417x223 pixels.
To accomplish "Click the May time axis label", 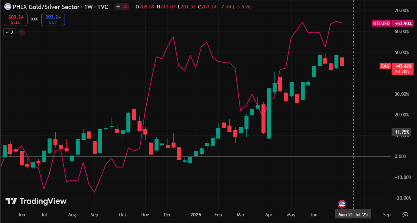I will point(291,215).
